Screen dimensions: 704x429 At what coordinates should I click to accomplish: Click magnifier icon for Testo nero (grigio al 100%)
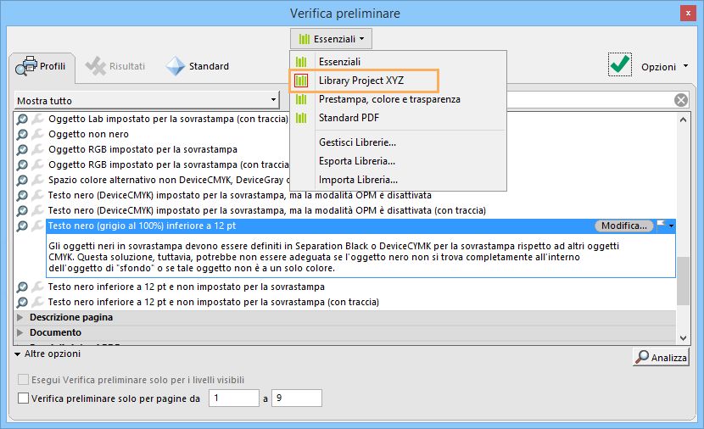click(x=22, y=226)
